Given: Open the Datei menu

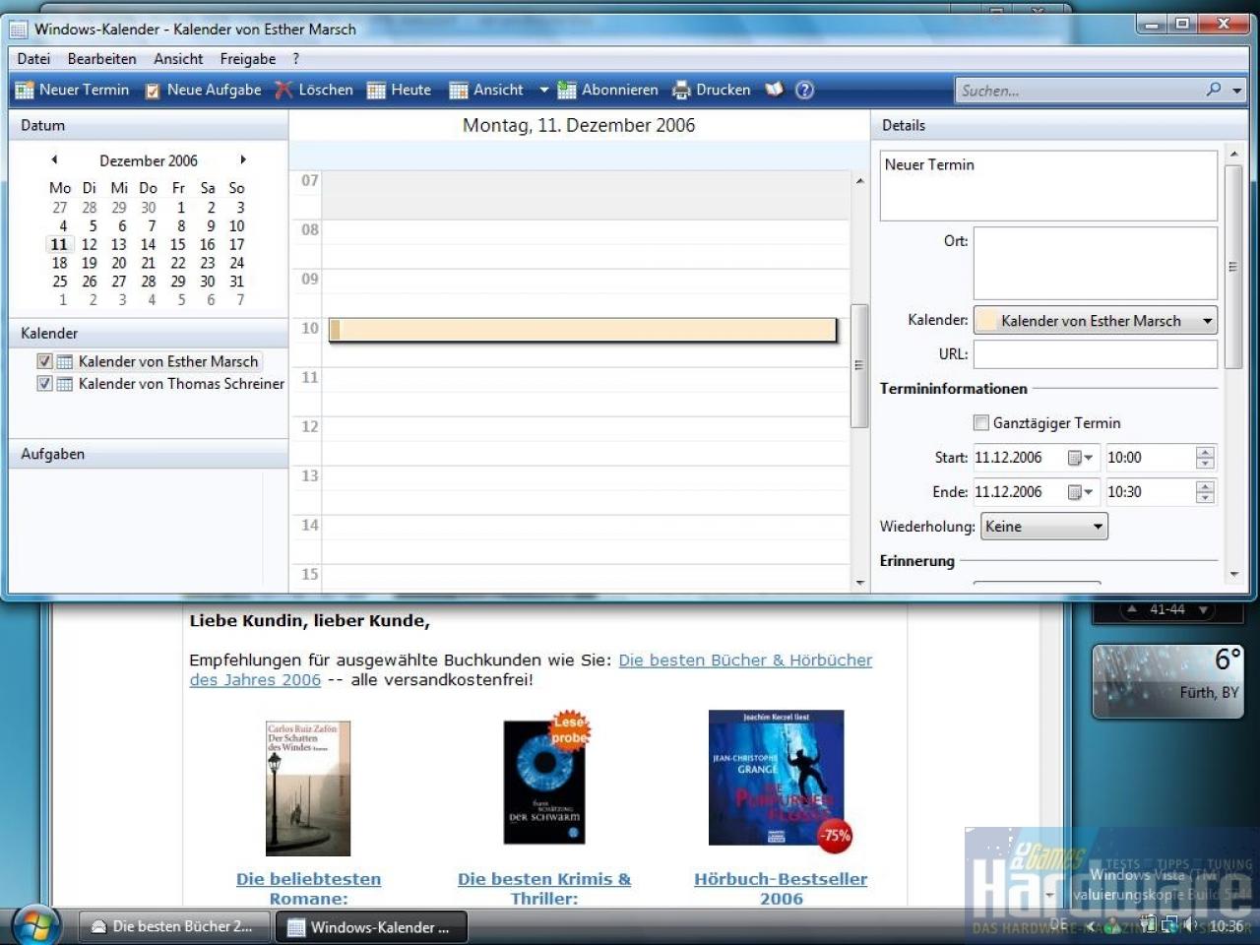Looking at the screenshot, I should coord(33,58).
